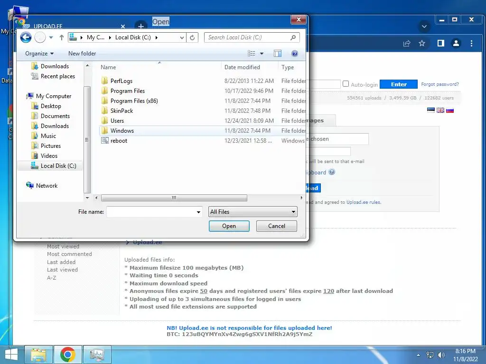Screen dimensions: 486x364
Task: Click the New folder button
Action: coord(82,54)
